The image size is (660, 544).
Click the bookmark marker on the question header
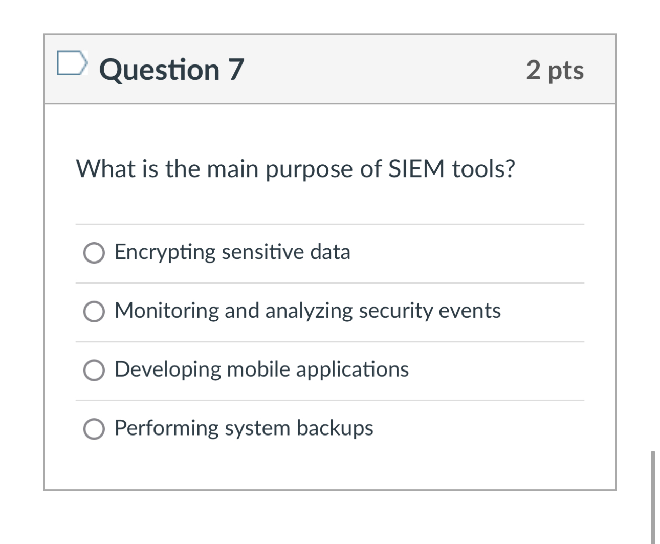point(73,63)
